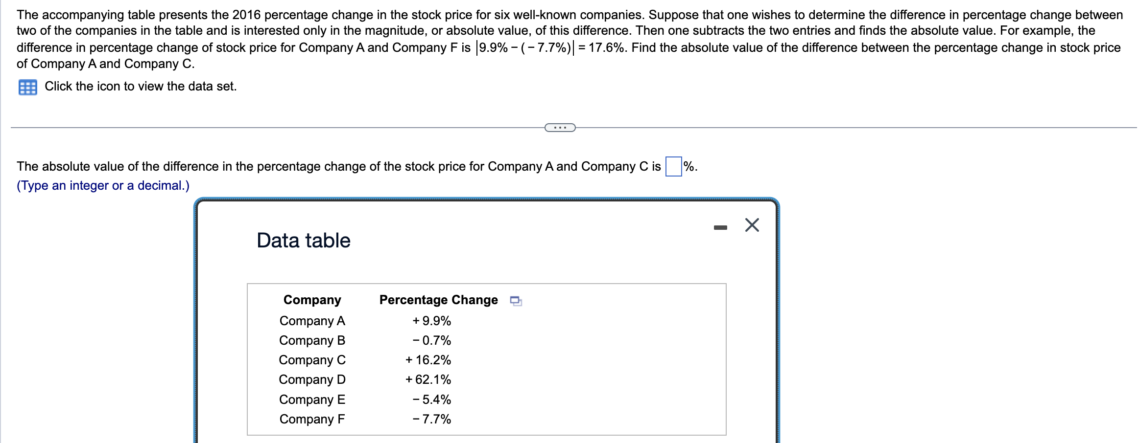This screenshot has height=443, width=1139.
Task: Open the dataset viewer via the table icon
Action: pyautogui.click(x=28, y=87)
